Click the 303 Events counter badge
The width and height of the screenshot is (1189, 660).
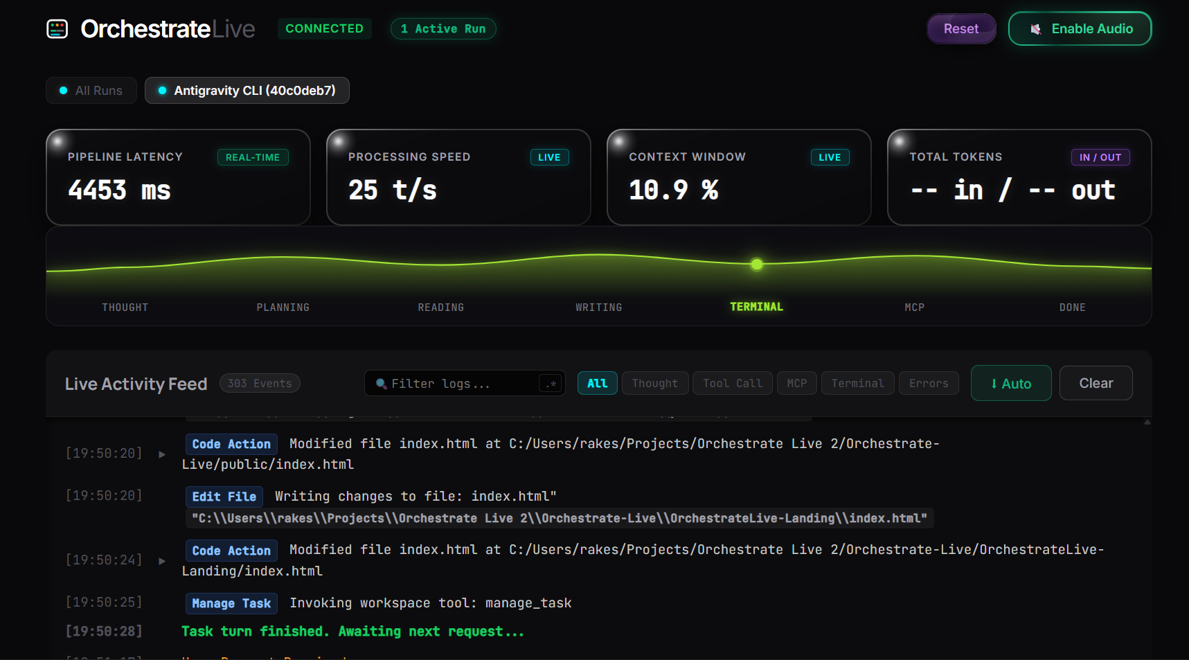[x=260, y=383]
